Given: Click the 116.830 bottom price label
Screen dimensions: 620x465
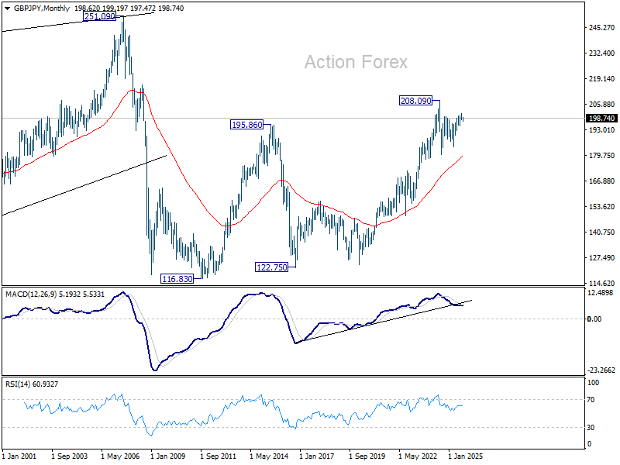Looking at the screenshot, I should (x=177, y=279).
